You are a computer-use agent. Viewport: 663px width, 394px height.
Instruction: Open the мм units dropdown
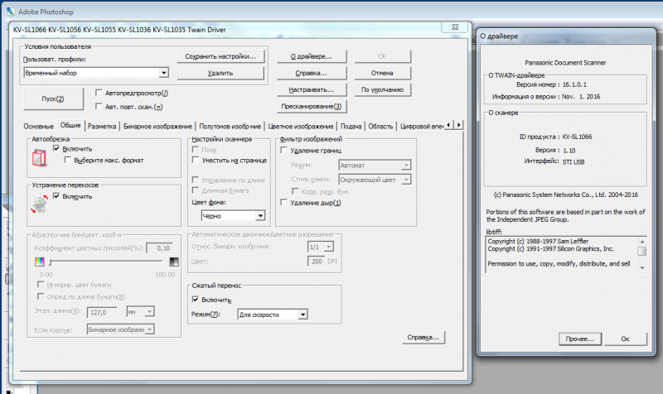pyautogui.click(x=149, y=312)
